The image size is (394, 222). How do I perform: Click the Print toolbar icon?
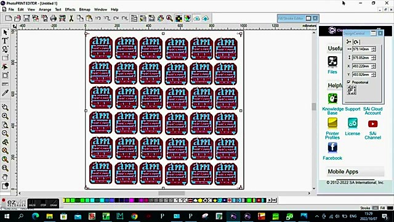click(54, 18)
